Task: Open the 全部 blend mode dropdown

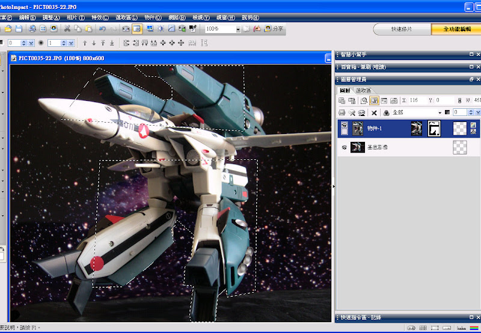Action: pos(440,113)
